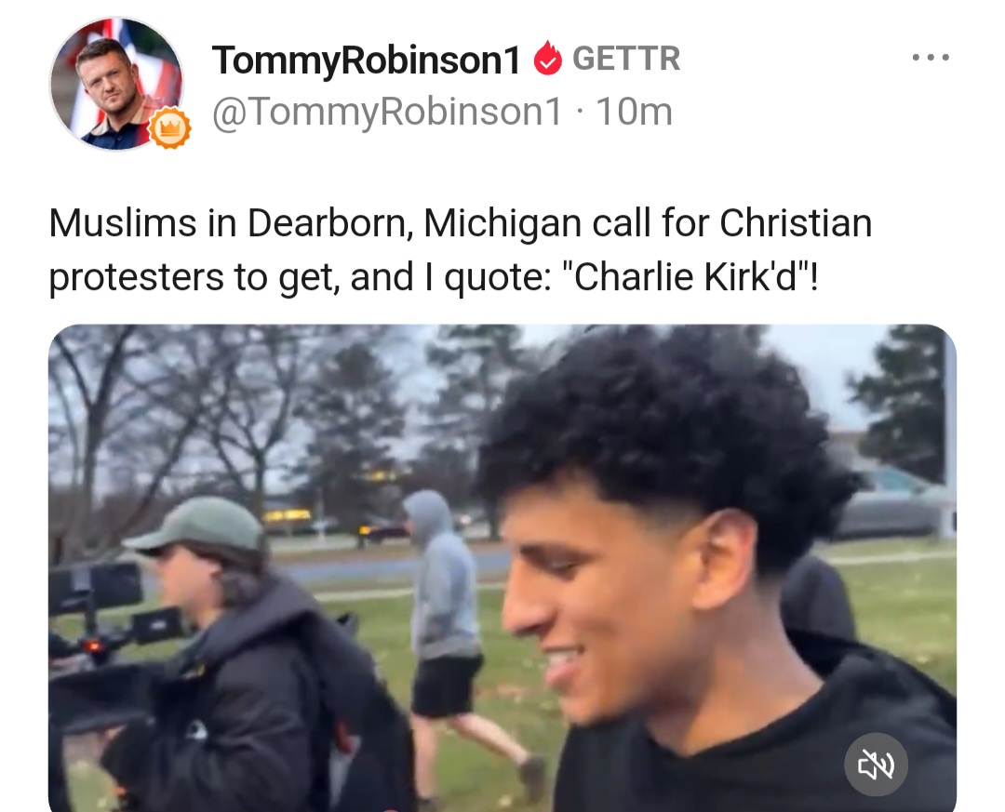Open TommyRobinson1's profile picture
The width and height of the screenshot is (1005, 812).
116,84
